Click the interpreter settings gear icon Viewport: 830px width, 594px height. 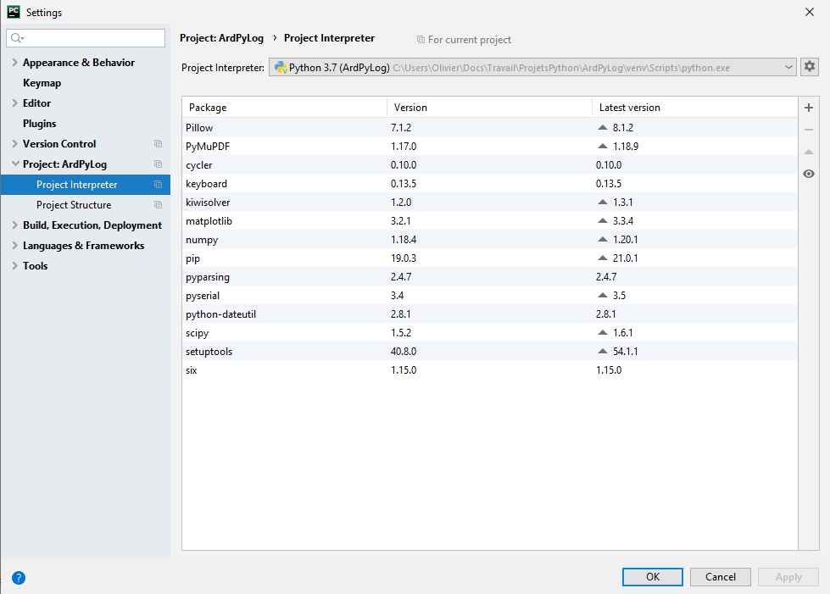pyautogui.click(x=810, y=67)
